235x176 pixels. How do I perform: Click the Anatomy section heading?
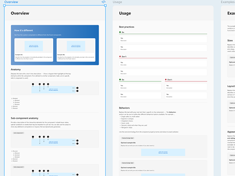click(16, 69)
